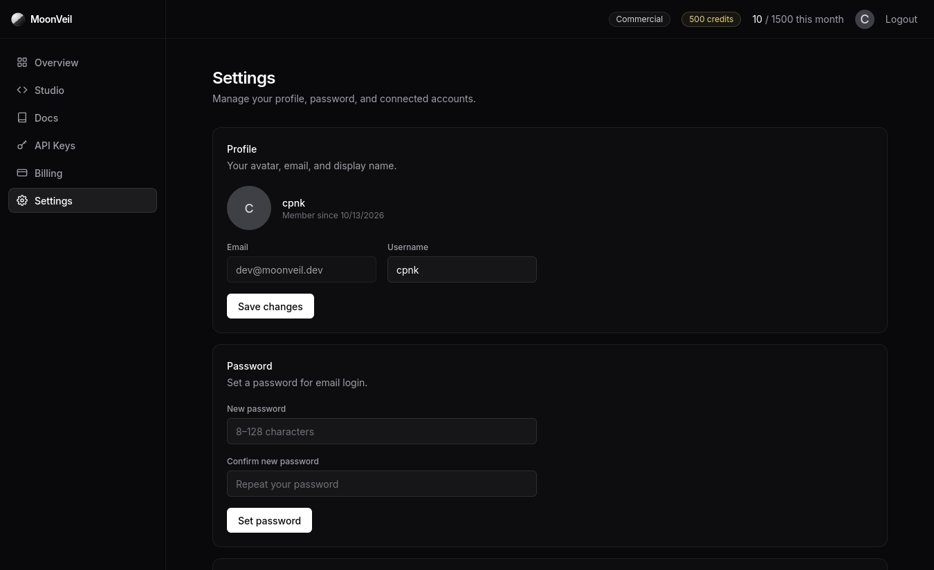Click the Confirm new password field
This screenshot has width=934, height=570.
click(382, 484)
